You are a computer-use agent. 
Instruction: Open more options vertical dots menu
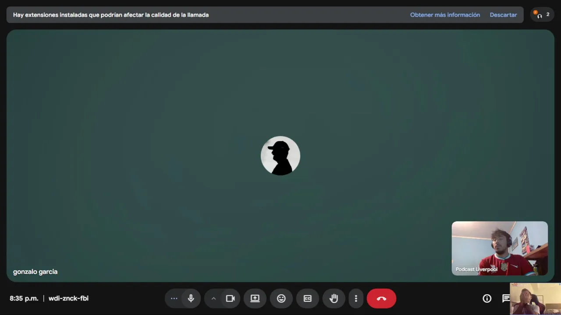[x=356, y=298]
